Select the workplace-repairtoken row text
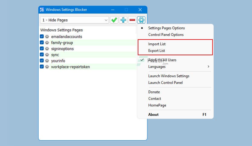 [x=71, y=67]
